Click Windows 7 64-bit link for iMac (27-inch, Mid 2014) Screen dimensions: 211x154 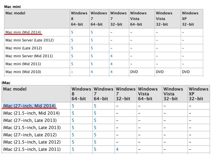[x=95, y=106]
